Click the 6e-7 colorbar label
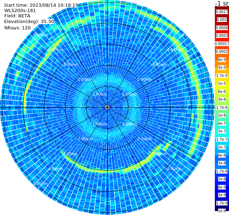 pos(222,123)
